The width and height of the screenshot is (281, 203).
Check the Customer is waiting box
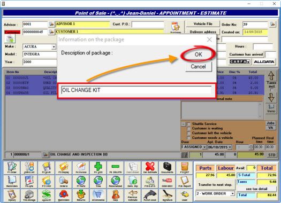point(188,129)
